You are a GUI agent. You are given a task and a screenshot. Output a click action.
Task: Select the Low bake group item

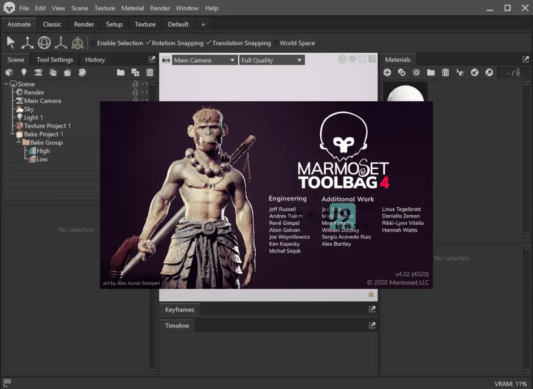point(42,159)
